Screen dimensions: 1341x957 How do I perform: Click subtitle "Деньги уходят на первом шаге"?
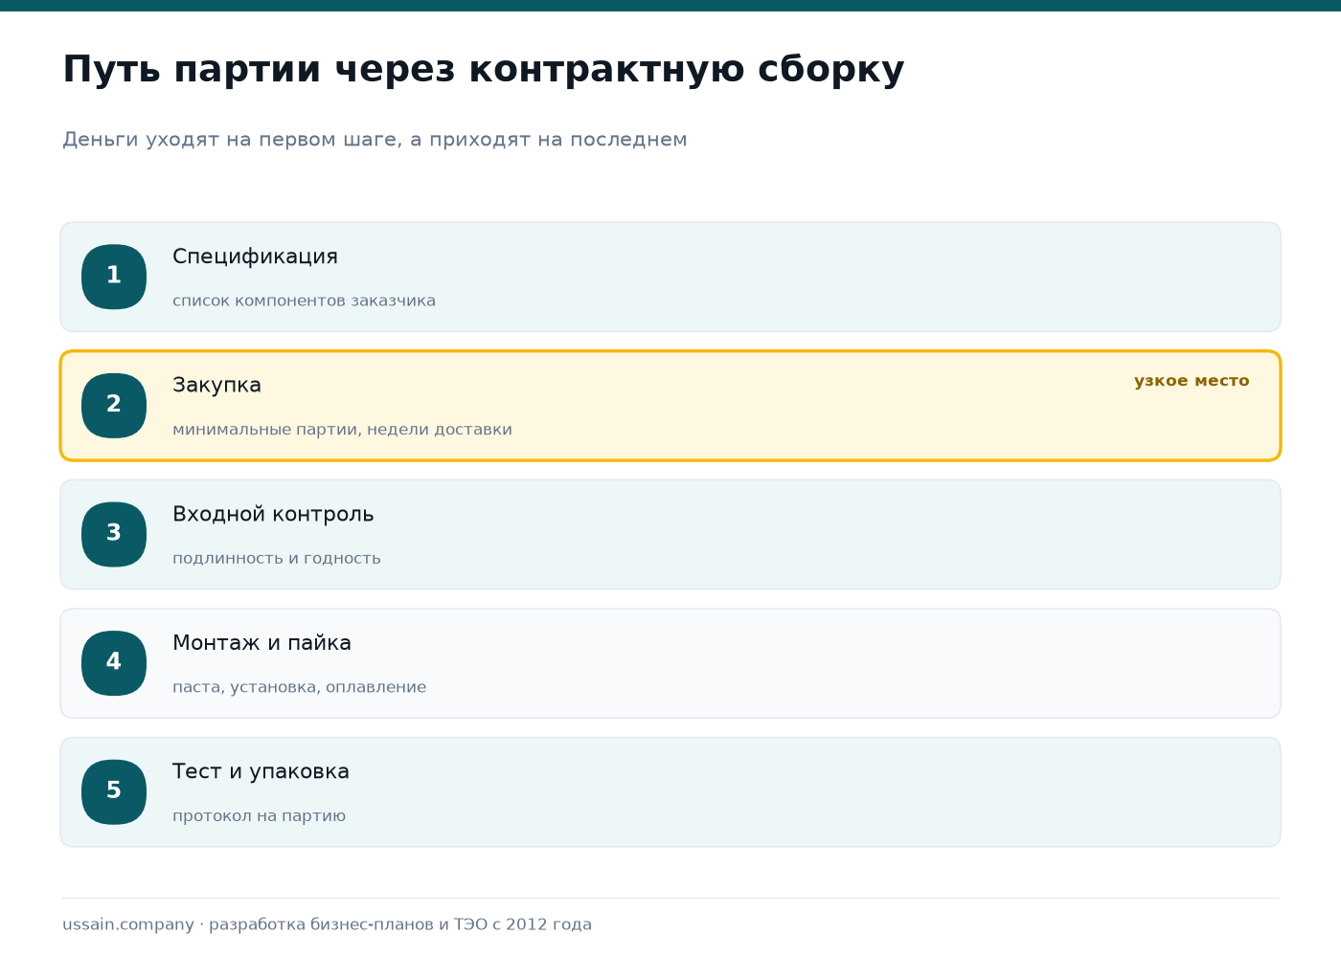(231, 140)
